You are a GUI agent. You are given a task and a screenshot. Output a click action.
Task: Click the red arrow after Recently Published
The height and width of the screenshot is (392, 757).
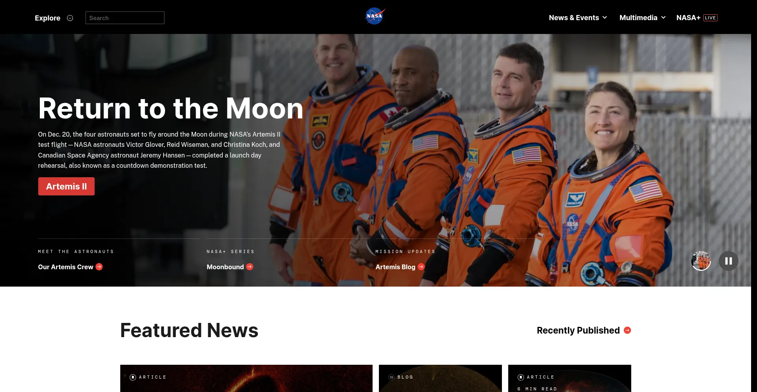[627, 330]
